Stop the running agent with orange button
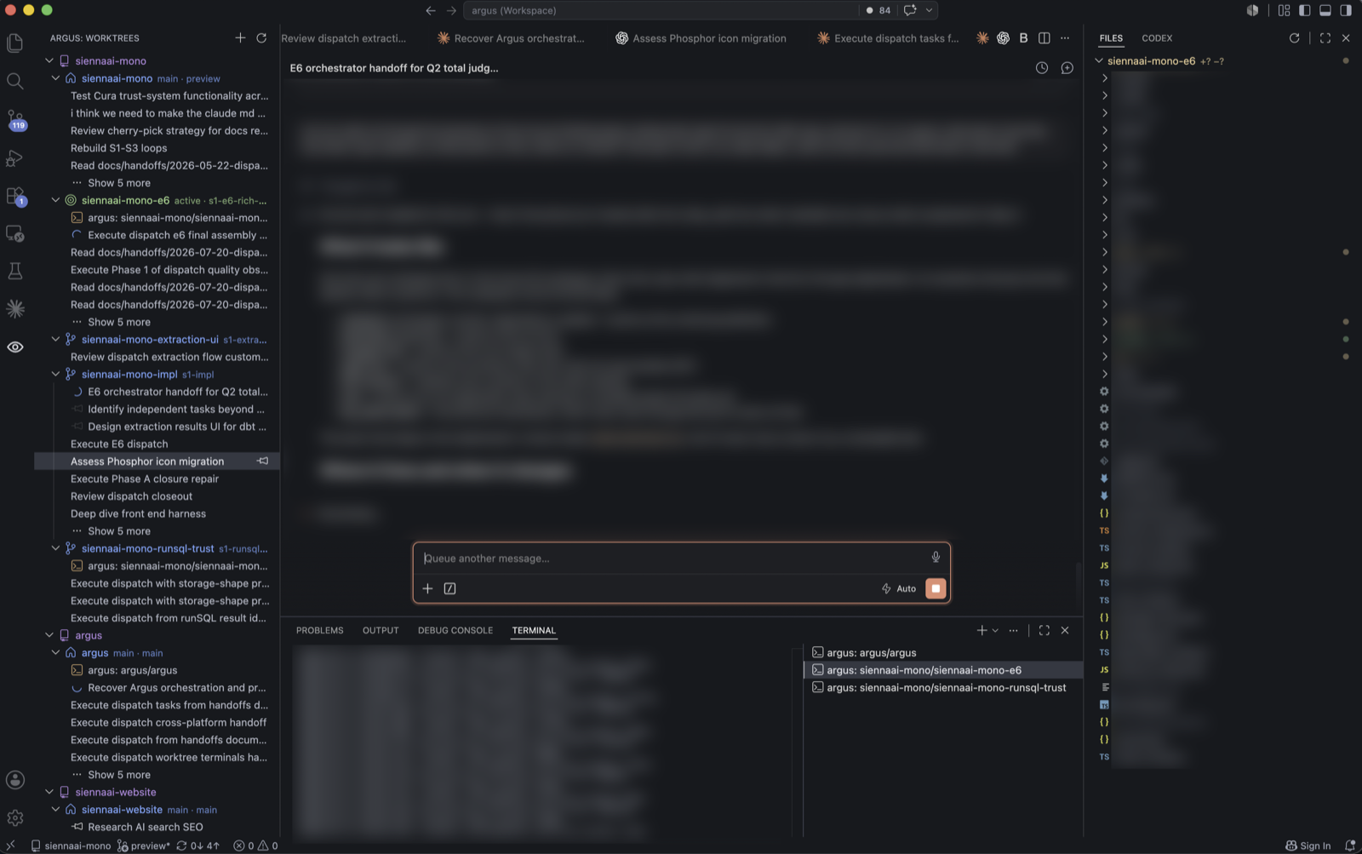Image resolution: width=1362 pixels, height=854 pixels. tap(936, 588)
